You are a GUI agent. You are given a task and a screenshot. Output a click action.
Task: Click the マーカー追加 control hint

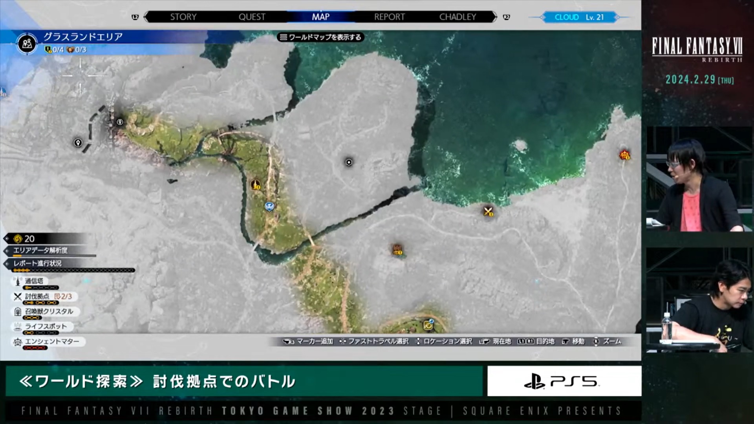308,341
